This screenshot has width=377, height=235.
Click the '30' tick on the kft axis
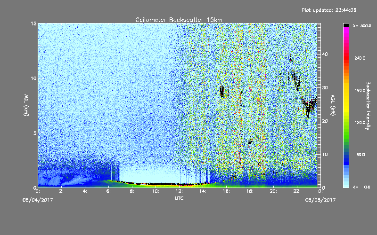tap(325, 87)
